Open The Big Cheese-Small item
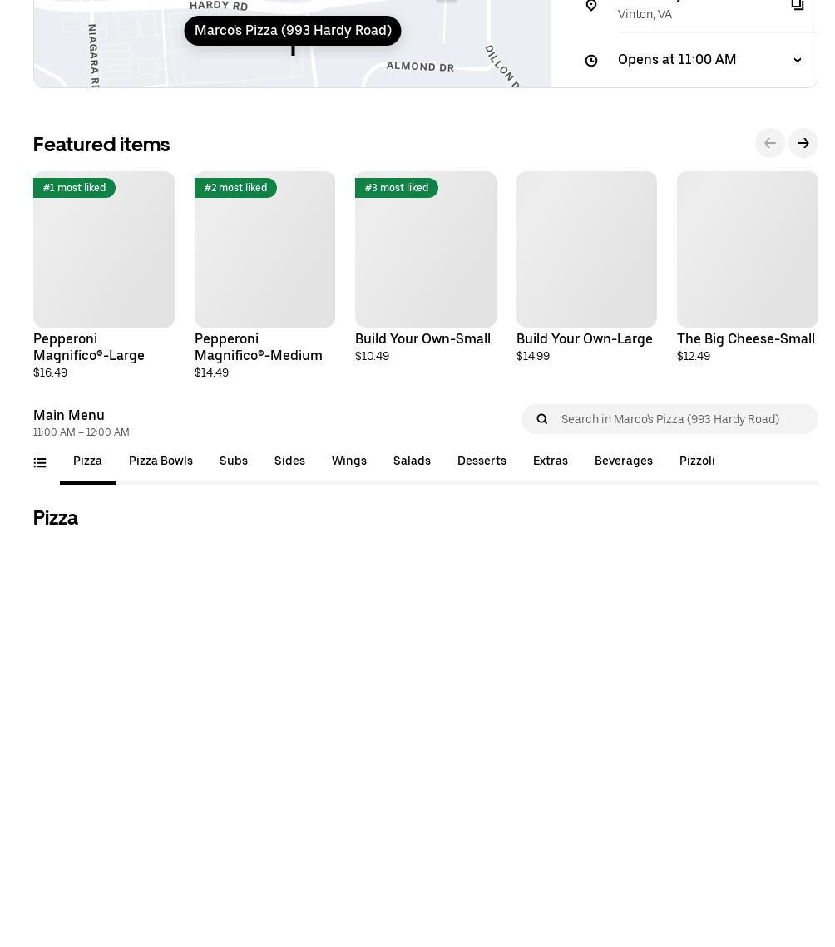835x947 pixels. point(748,267)
